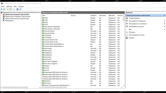Click the firewall icon of the root tree node

[x=2, y=12]
